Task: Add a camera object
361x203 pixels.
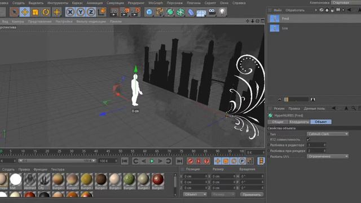Action: (x=212, y=12)
